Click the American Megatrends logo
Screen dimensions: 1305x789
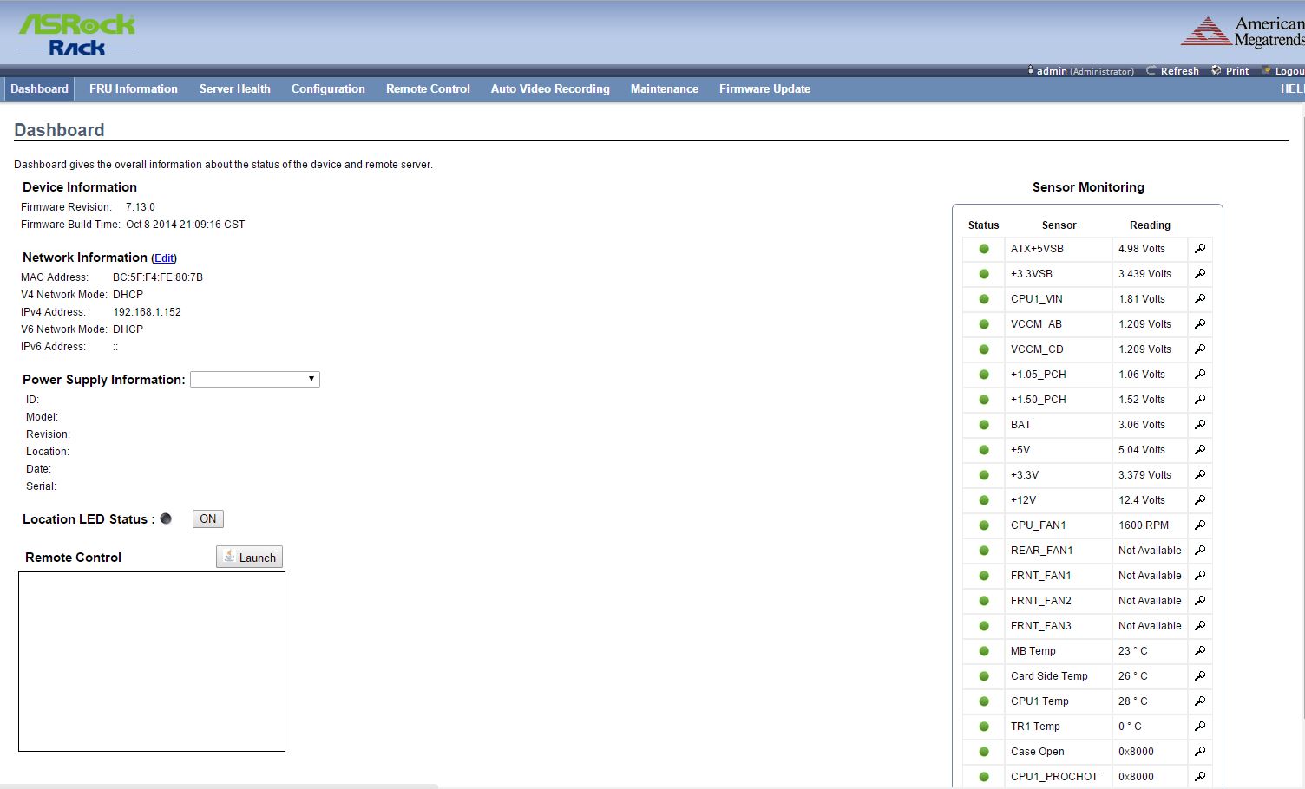point(1243,32)
